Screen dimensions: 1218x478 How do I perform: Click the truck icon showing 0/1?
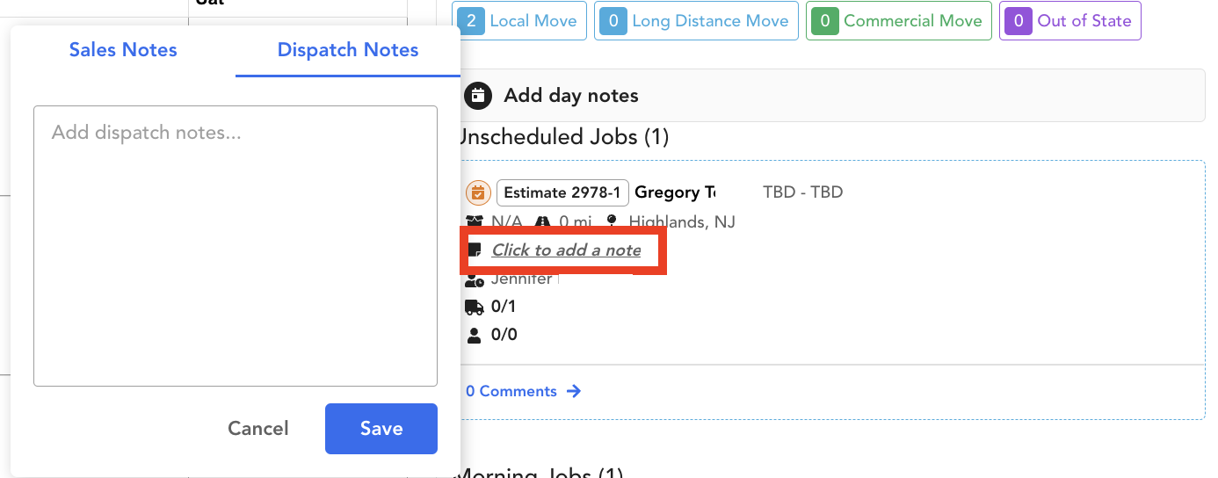(475, 307)
